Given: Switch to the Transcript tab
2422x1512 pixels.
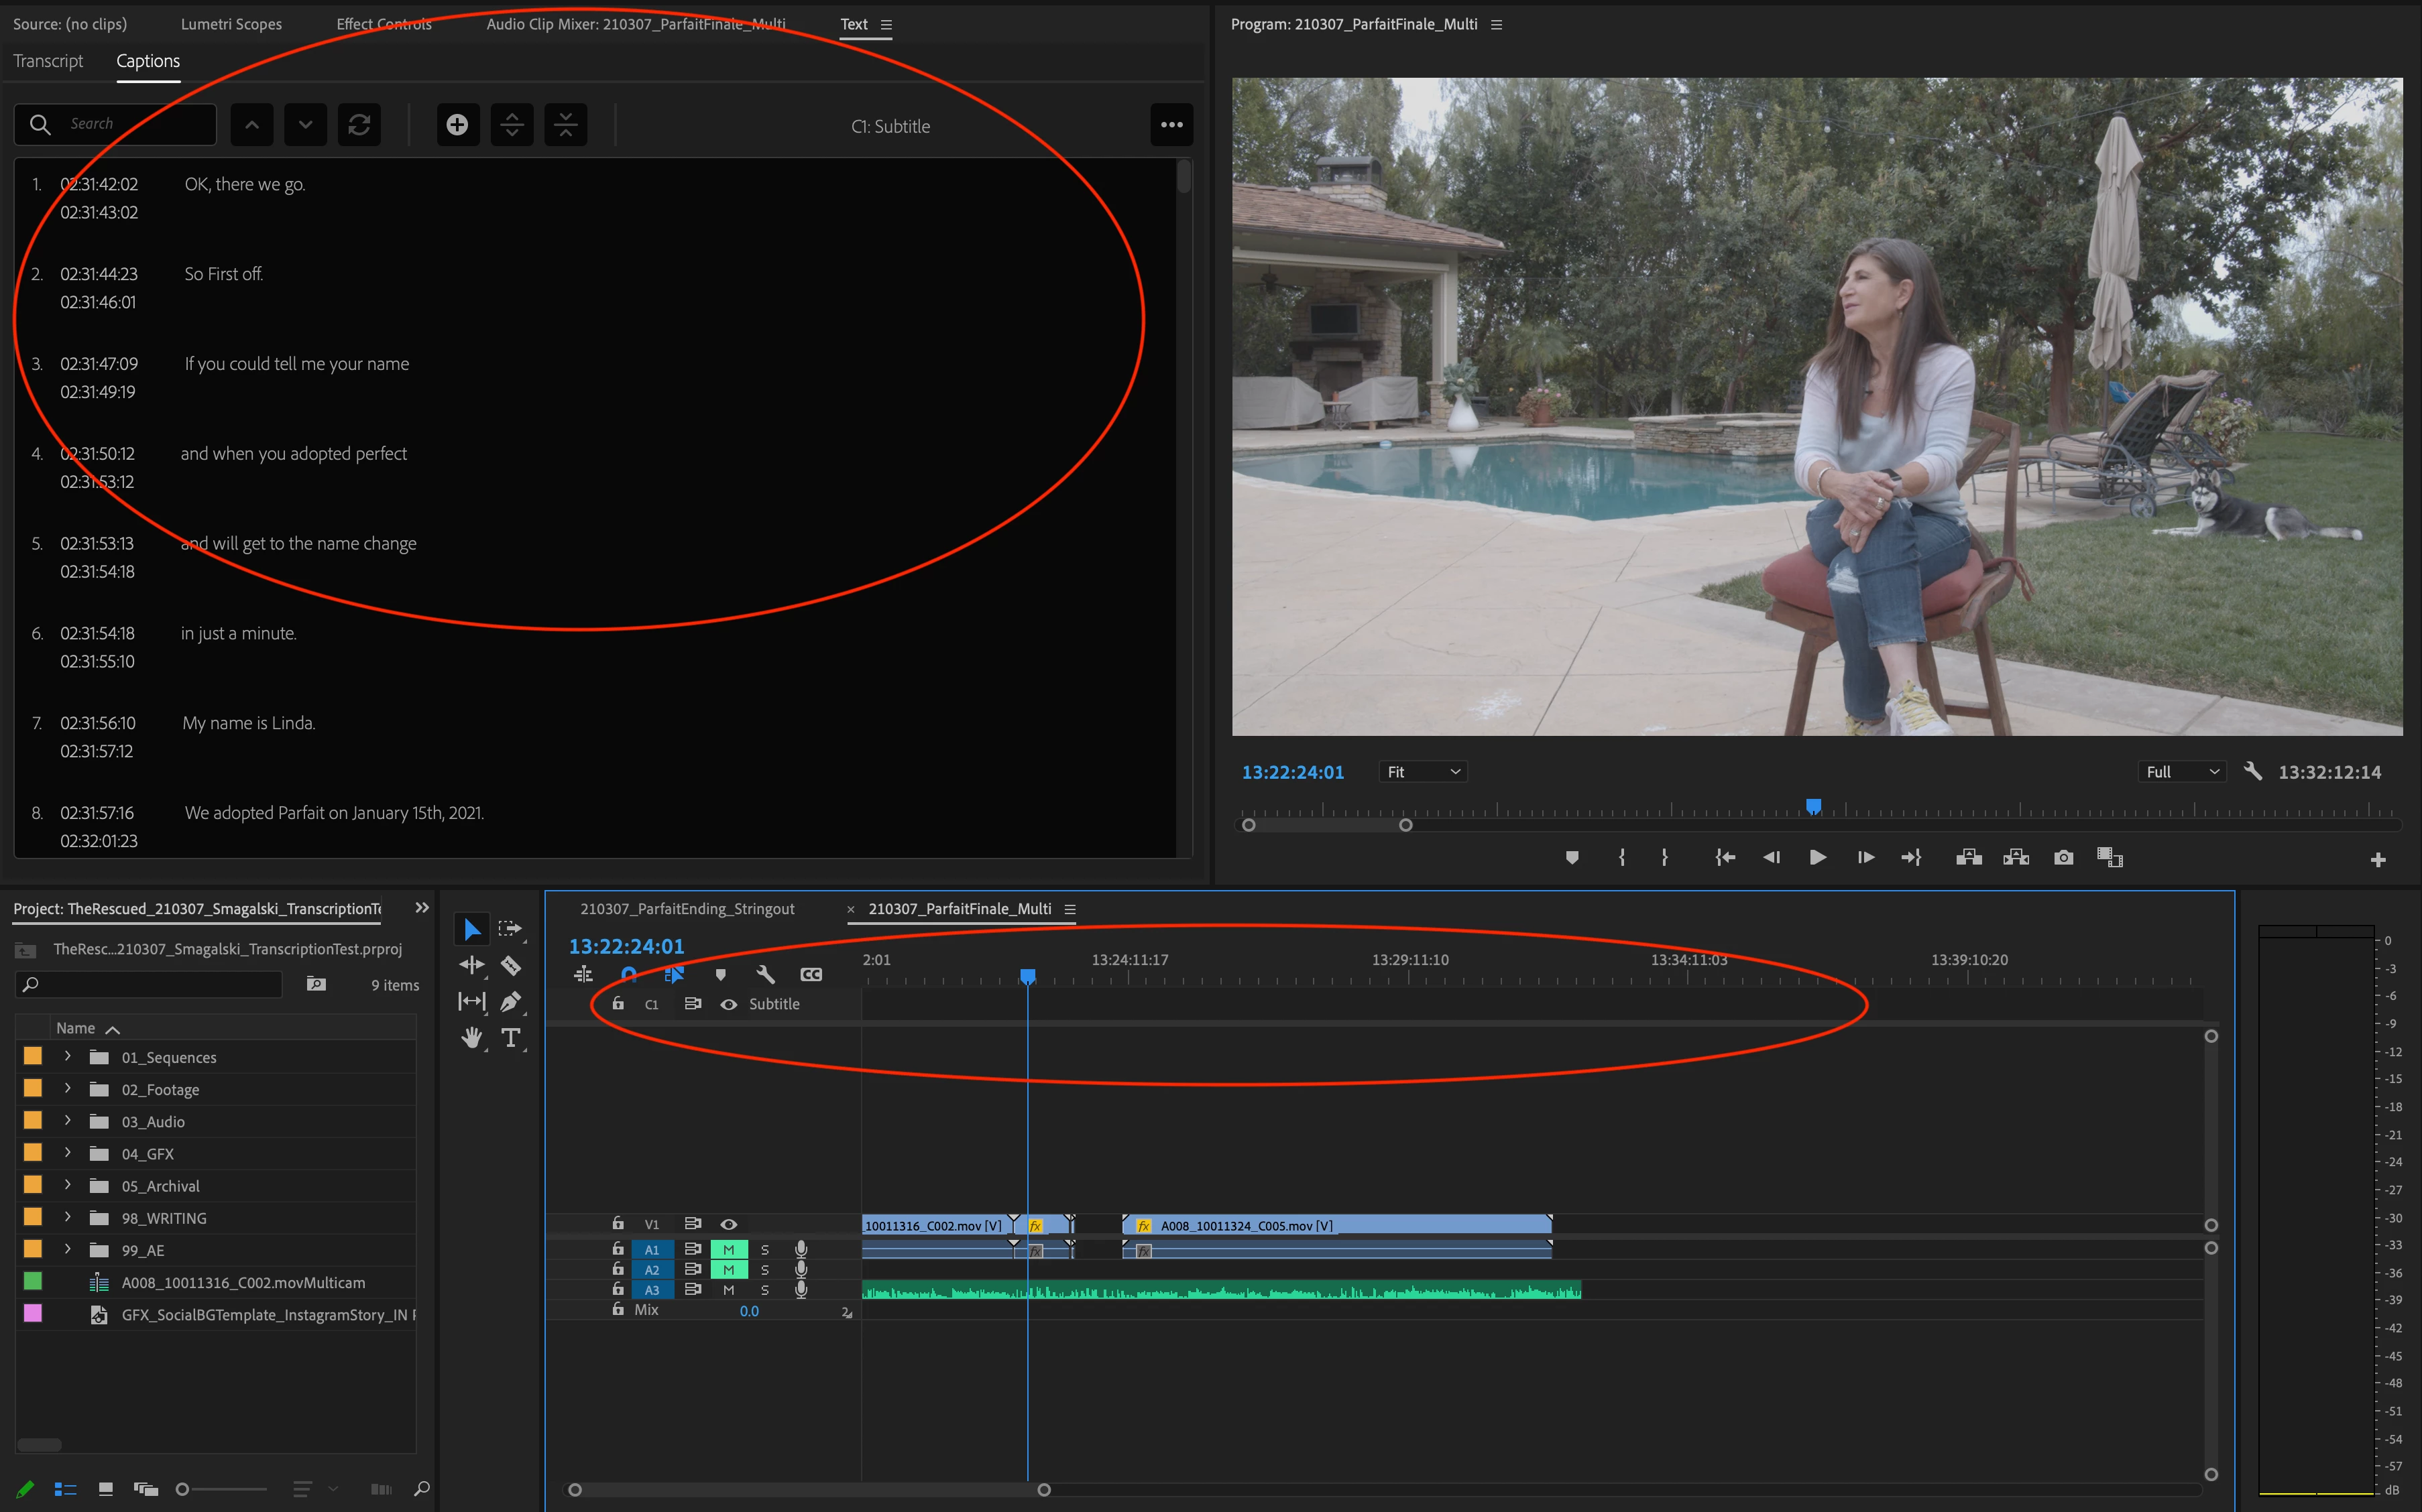Looking at the screenshot, I should pos(48,61).
